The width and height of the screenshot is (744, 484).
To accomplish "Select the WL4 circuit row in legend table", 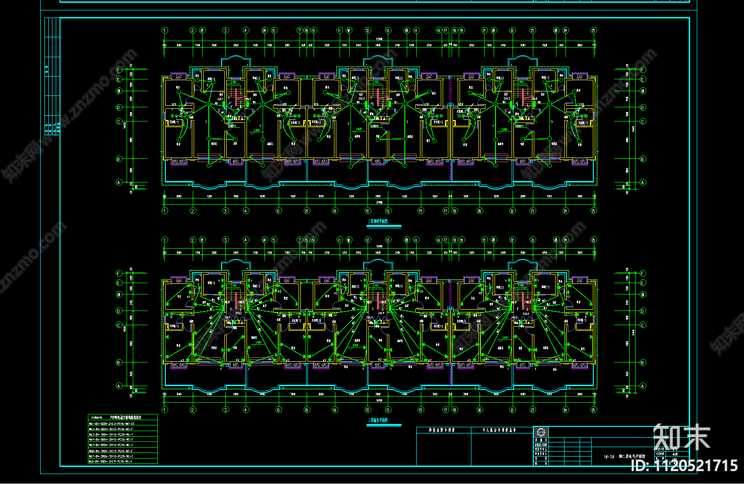I will point(123,440).
